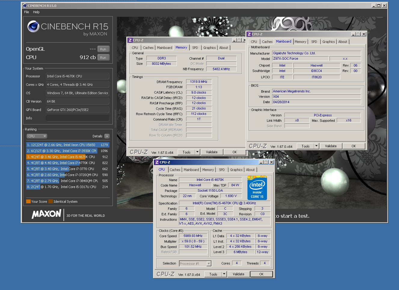Click Validate in CPU tab CPU-Z window
This screenshot has width=399, height=290.
pyautogui.click(x=238, y=274)
